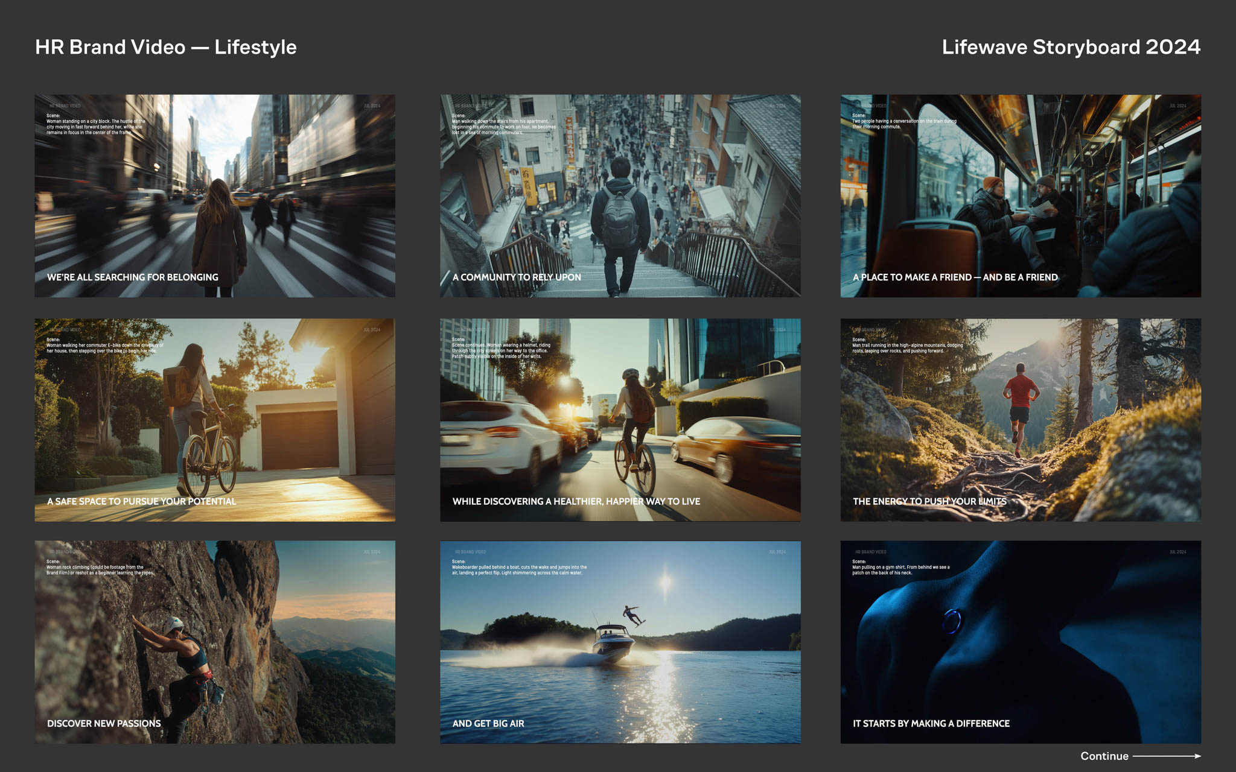
Task: Click the cyclist 'Healthier, Happier Way' frame
Action: click(x=620, y=420)
